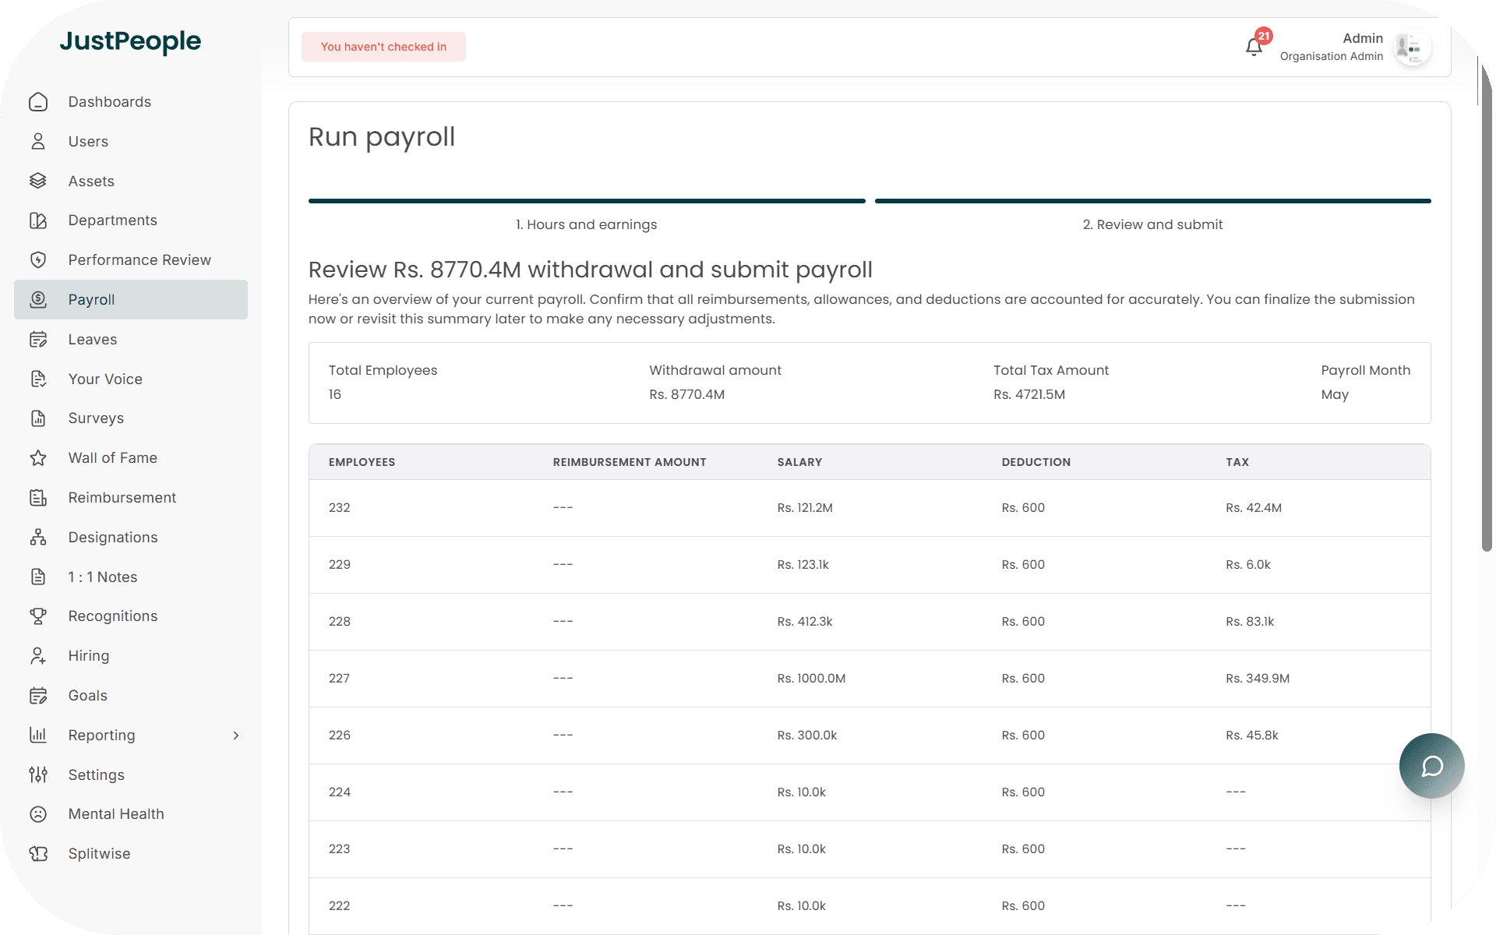Click Withdrawal amount Rs. 8770.4M value

(687, 394)
